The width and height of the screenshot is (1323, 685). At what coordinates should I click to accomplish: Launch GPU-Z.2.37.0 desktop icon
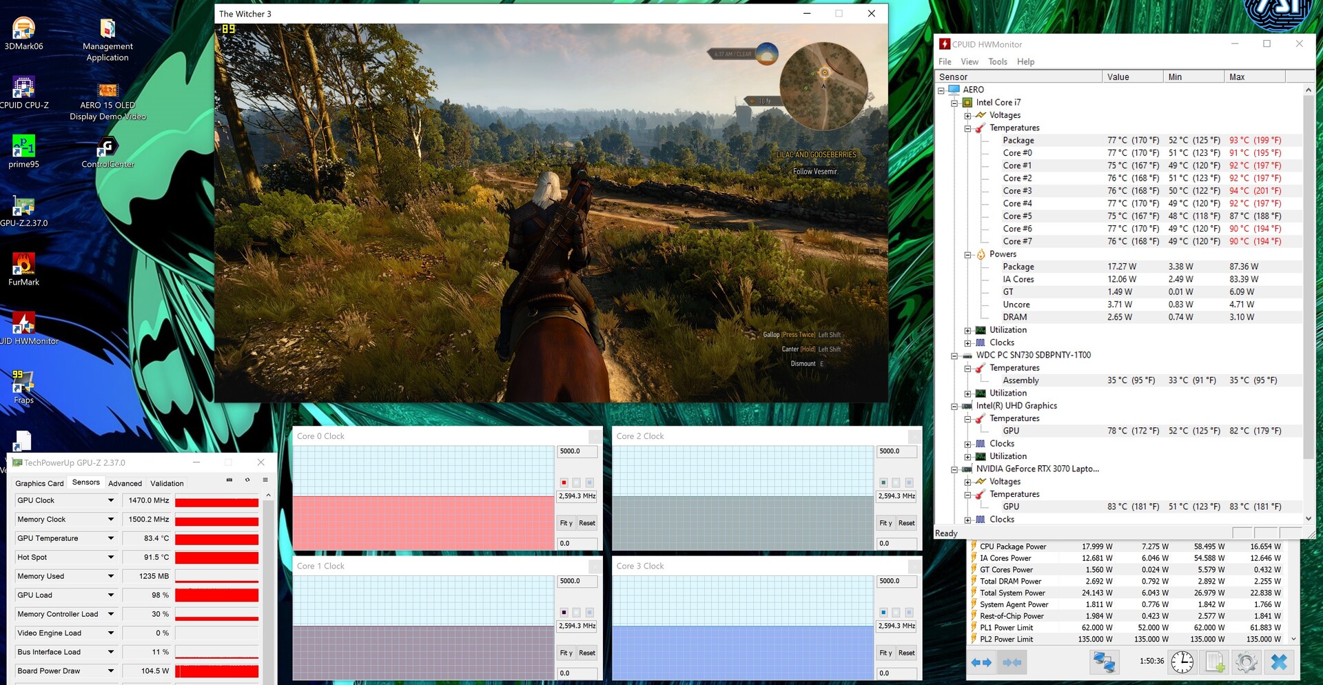click(x=23, y=211)
